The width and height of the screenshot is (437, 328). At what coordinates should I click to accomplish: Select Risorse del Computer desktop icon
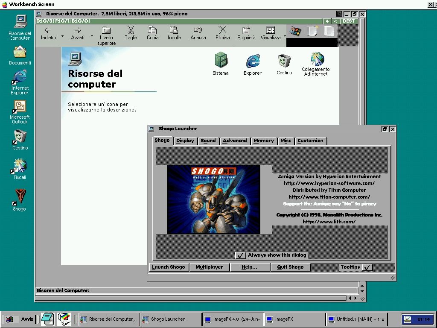pyautogui.click(x=20, y=22)
